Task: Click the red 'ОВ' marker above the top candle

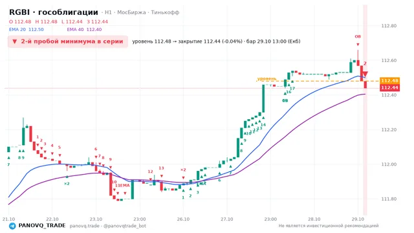Action: pos(358,36)
